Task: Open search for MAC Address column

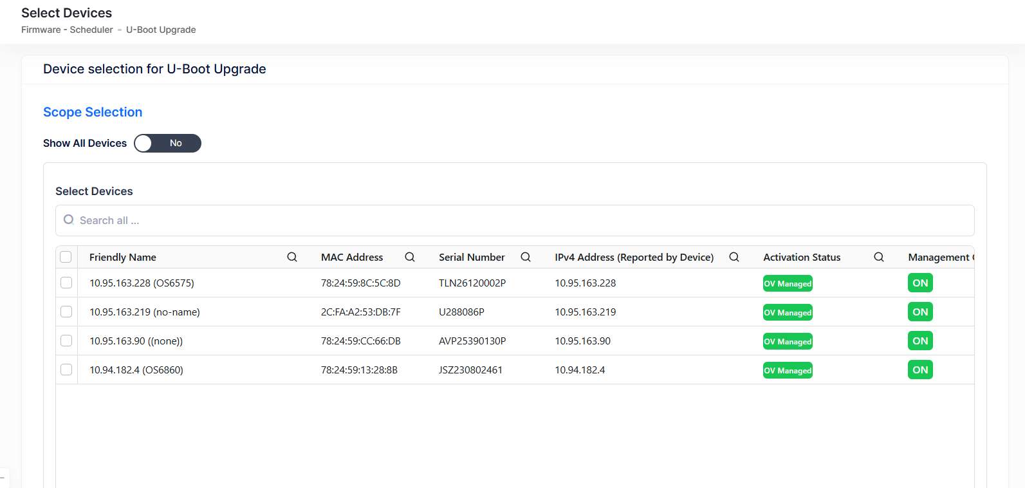Action: 410,257
